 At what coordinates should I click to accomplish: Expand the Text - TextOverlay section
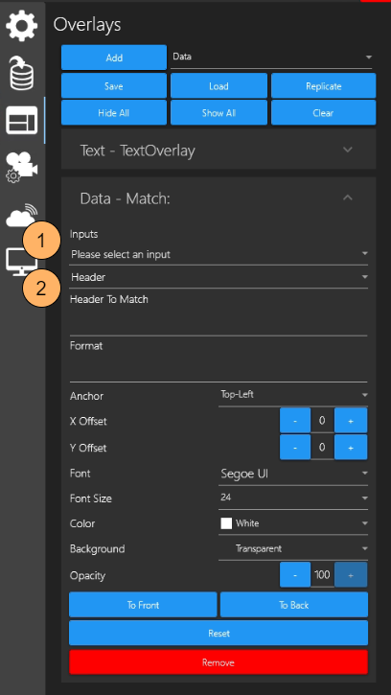(218, 151)
